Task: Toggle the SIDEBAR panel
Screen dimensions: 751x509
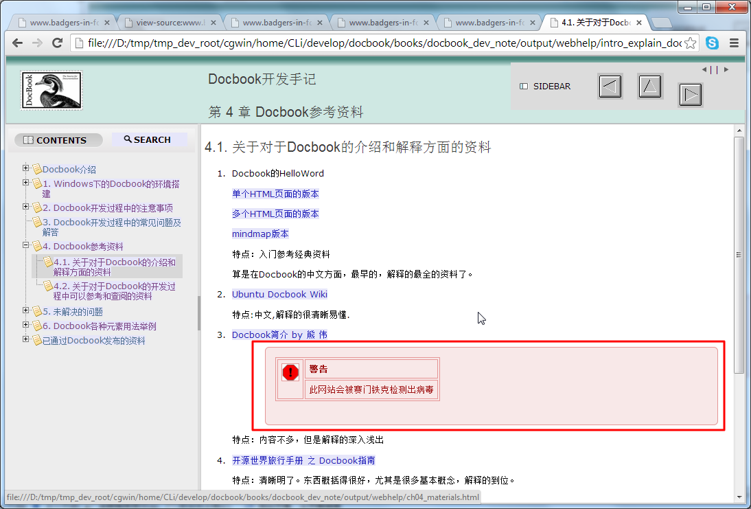Action: [x=545, y=87]
